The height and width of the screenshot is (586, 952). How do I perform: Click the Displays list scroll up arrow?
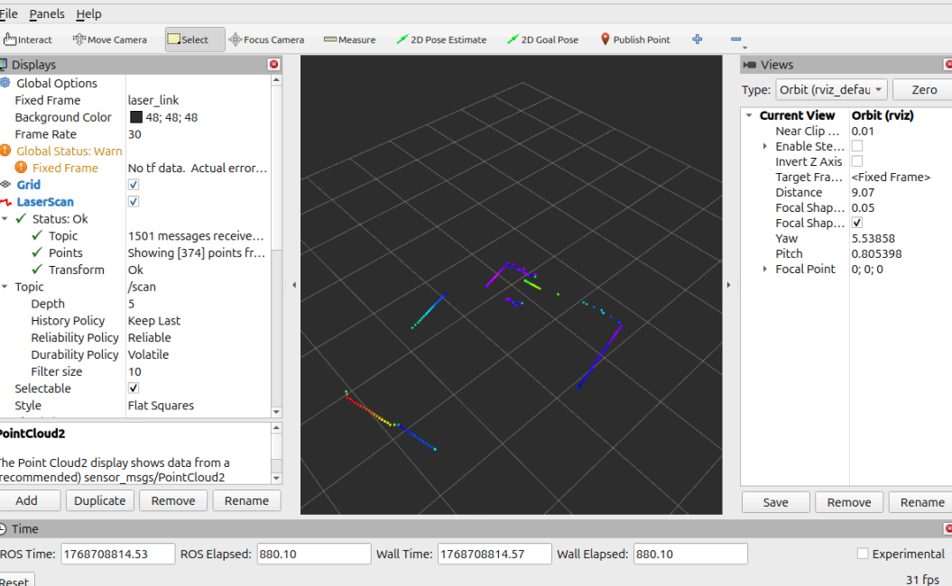(276, 79)
